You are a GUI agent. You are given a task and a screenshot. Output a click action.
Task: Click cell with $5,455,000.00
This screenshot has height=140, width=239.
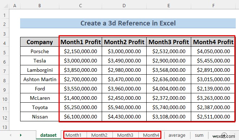(x=213, y=61)
